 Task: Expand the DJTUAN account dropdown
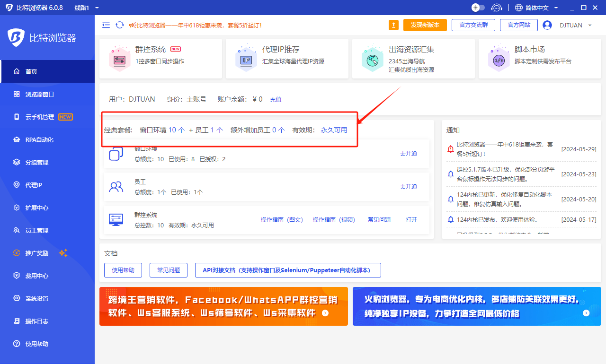tap(571, 25)
